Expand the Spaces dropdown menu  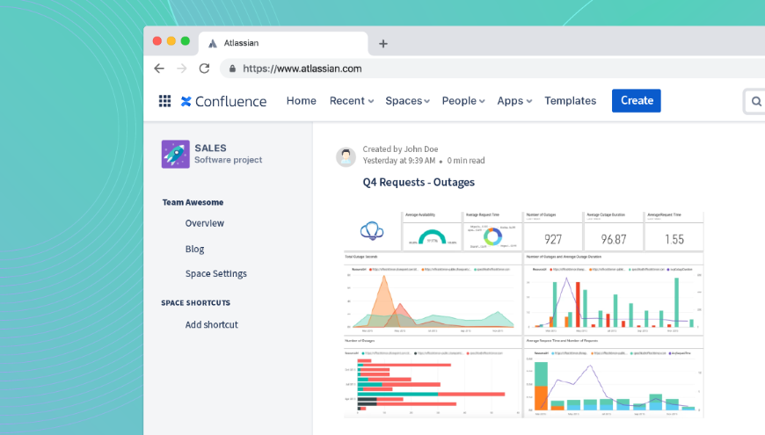click(x=407, y=101)
